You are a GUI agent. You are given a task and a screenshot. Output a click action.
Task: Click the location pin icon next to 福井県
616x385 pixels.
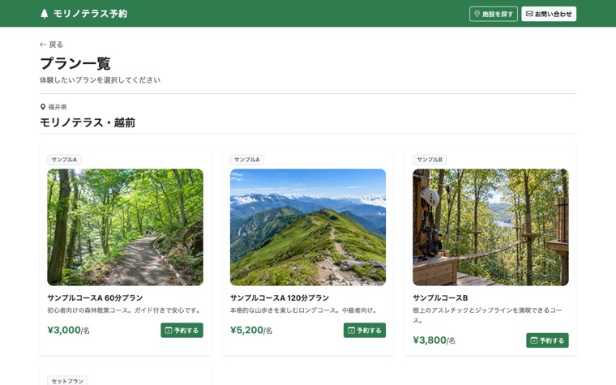pyautogui.click(x=43, y=107)
